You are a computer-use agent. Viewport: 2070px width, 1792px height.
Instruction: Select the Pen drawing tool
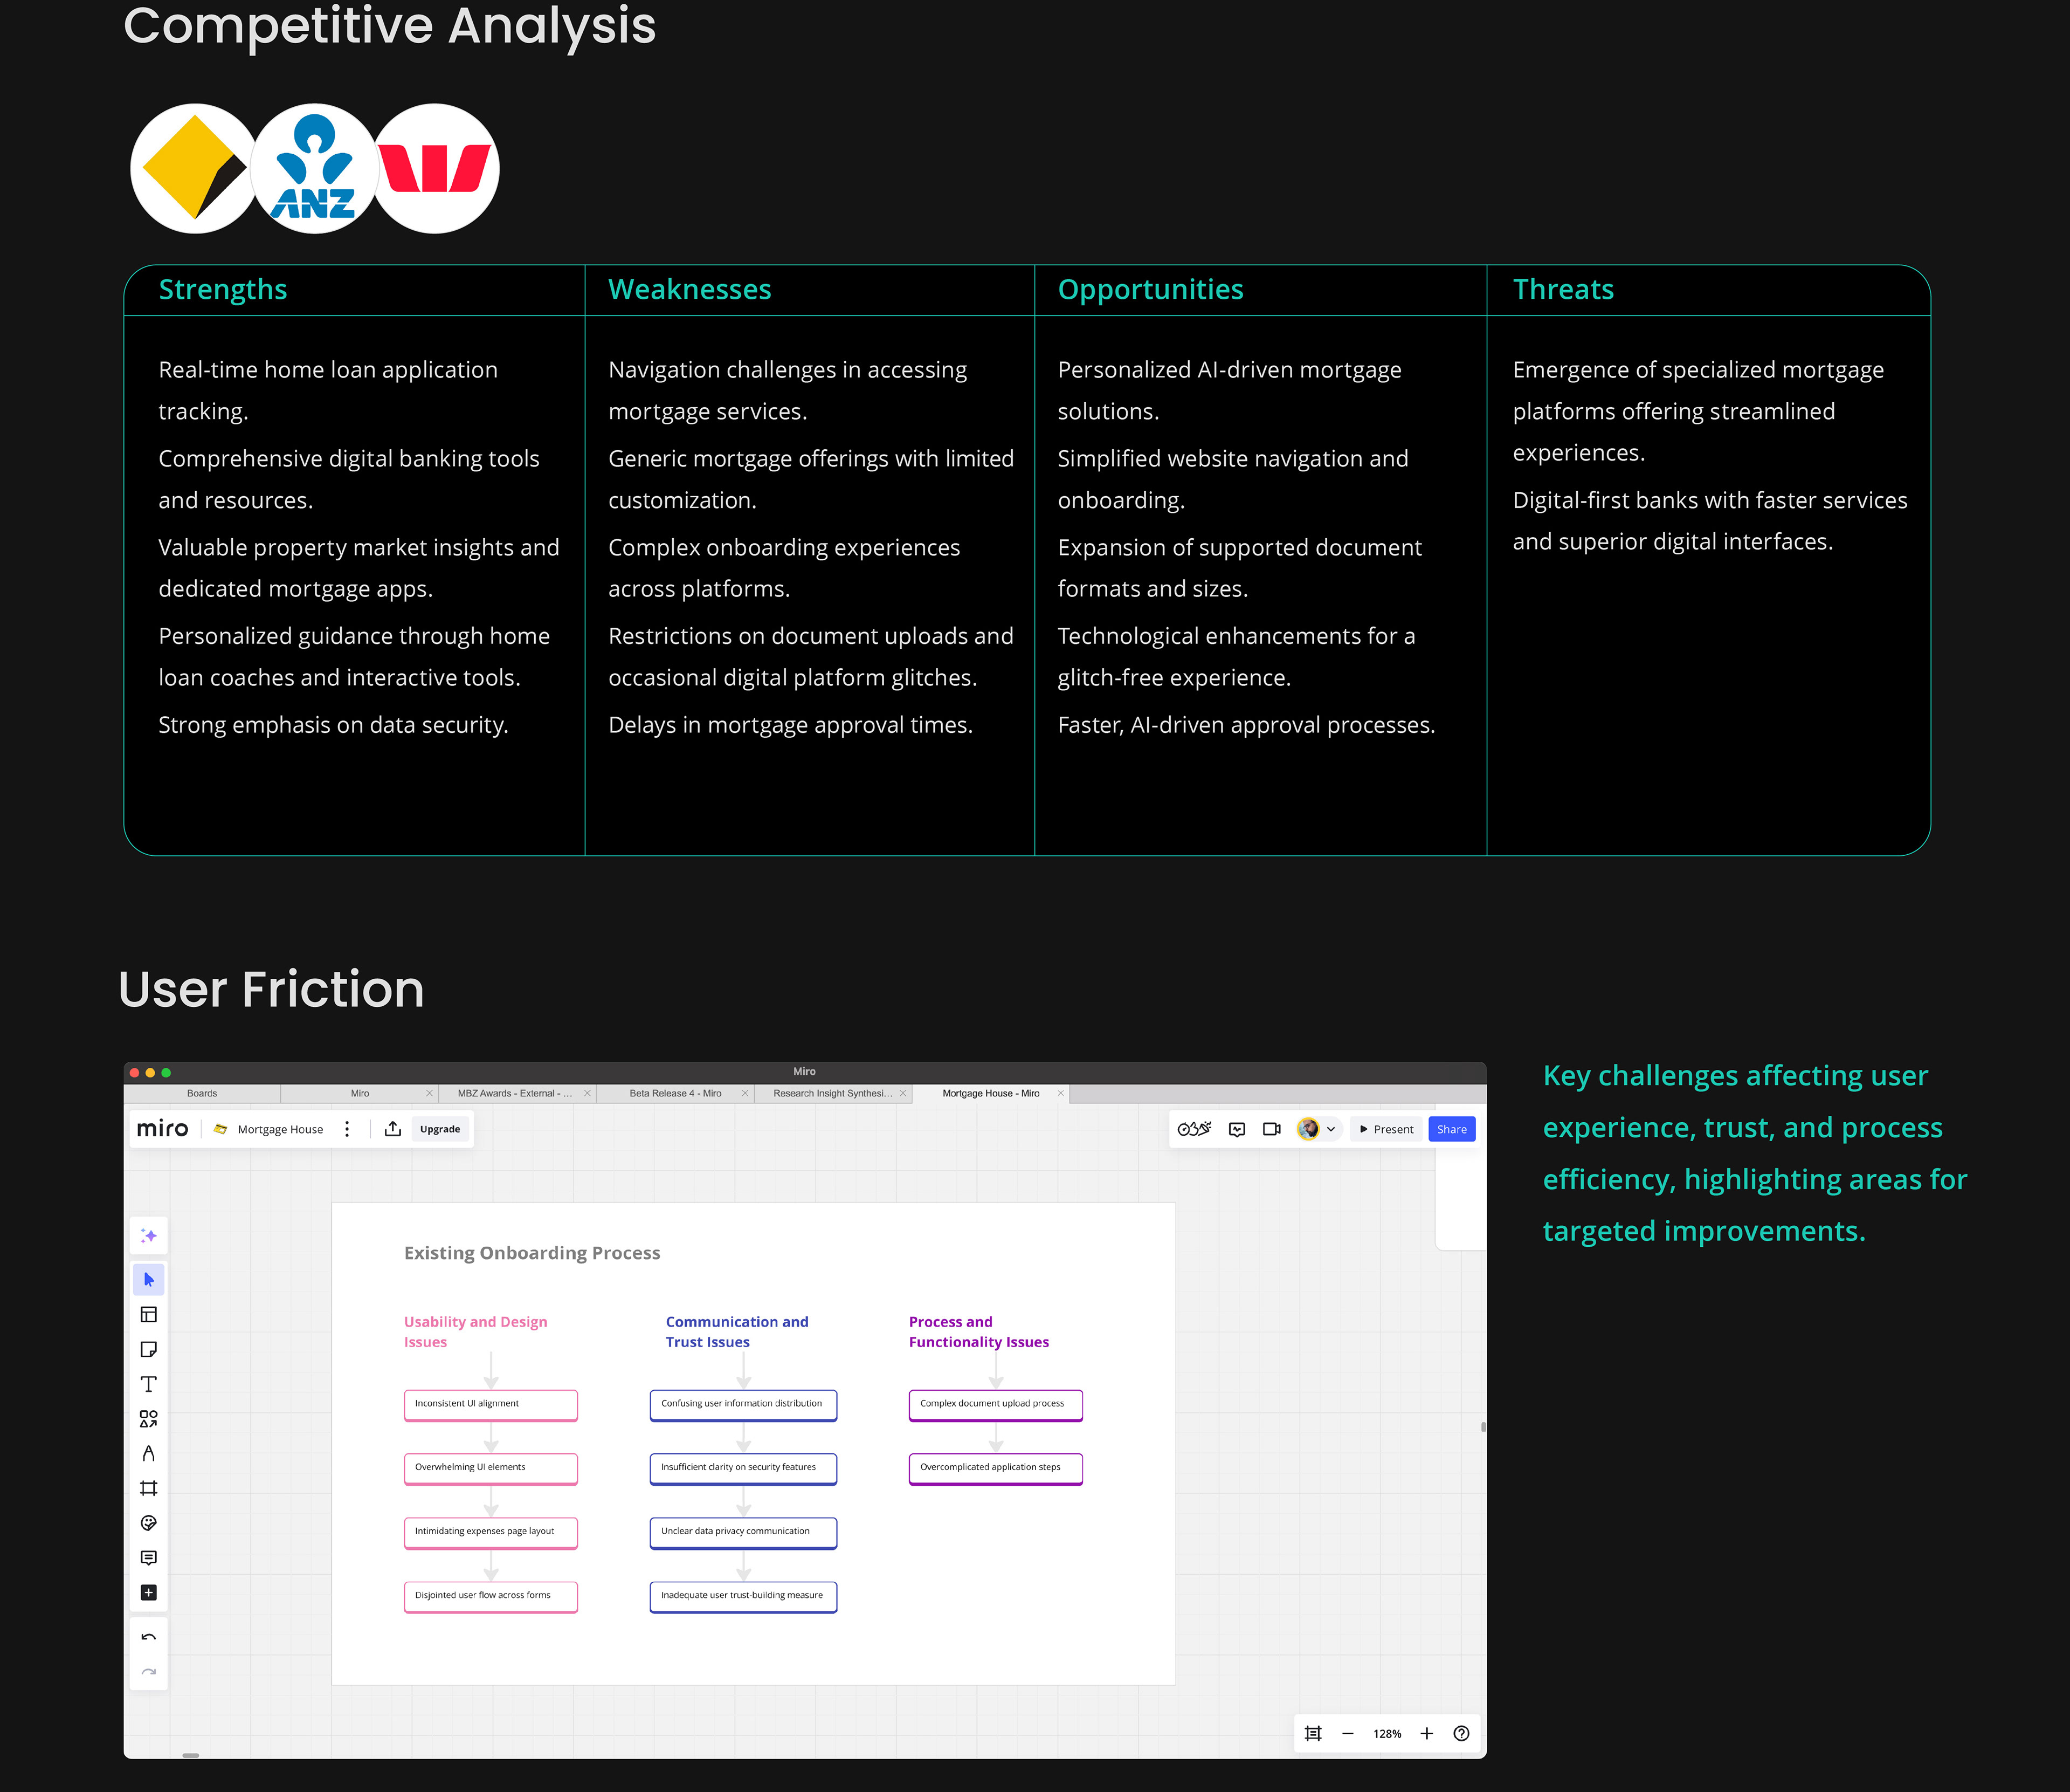[x=149, y=1454]
